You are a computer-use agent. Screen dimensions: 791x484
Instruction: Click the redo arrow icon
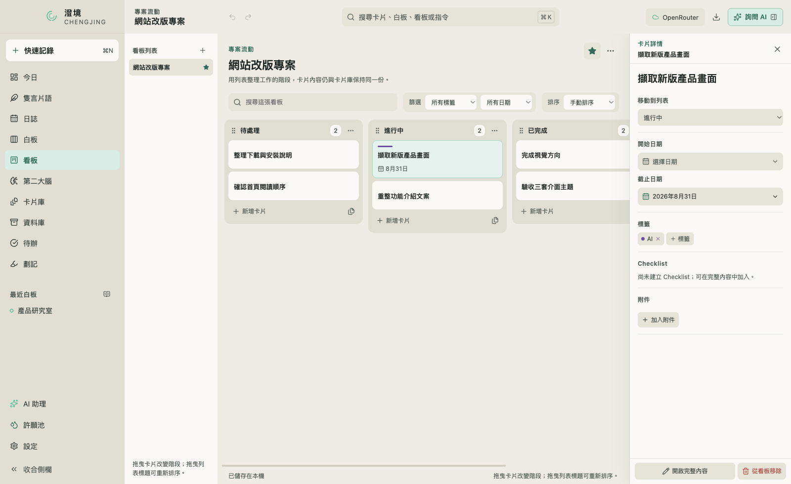click(x=248, y=17)
